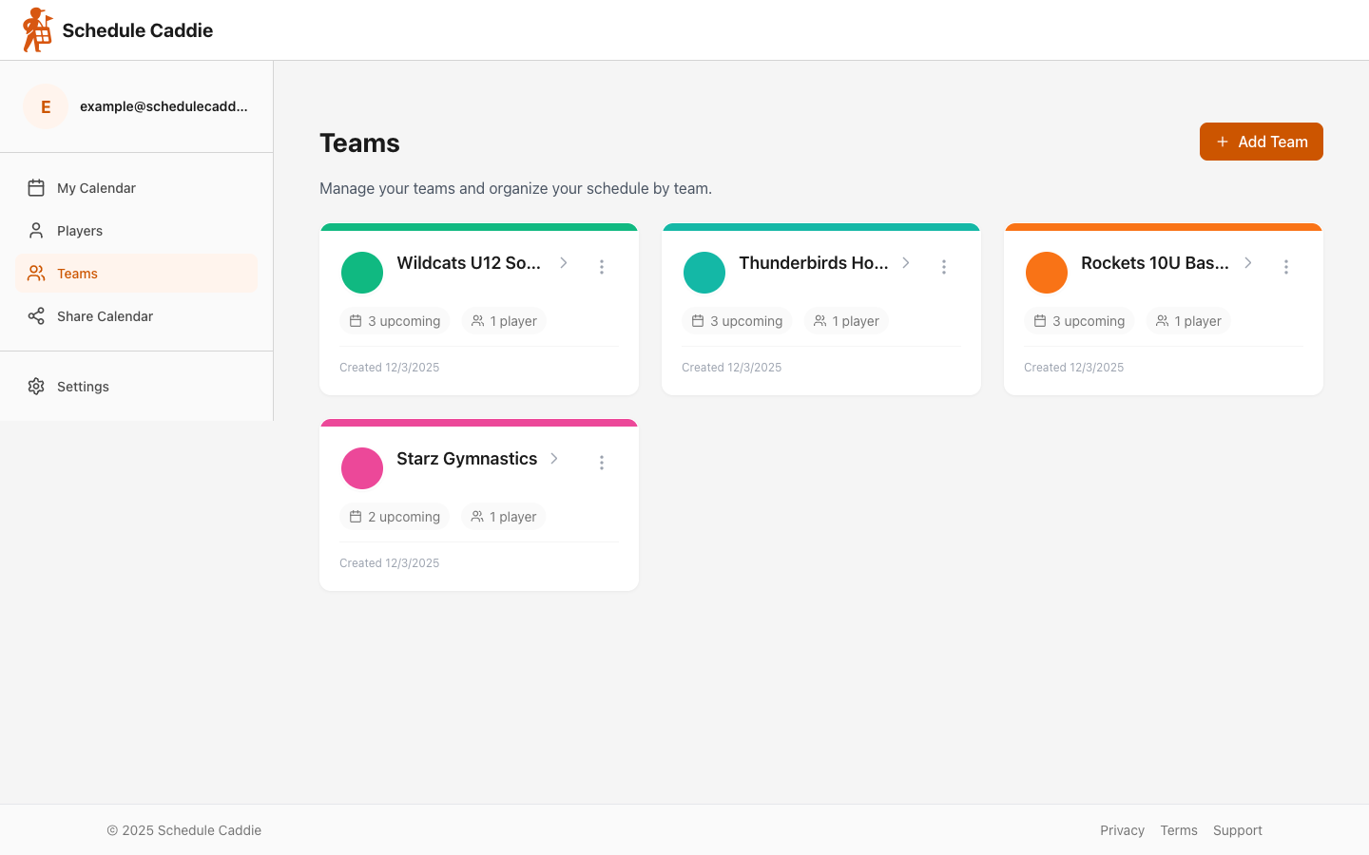This screenshot has height=855, width=1369.
Task: Click the example account avatar badge
Action: point(46,106)
